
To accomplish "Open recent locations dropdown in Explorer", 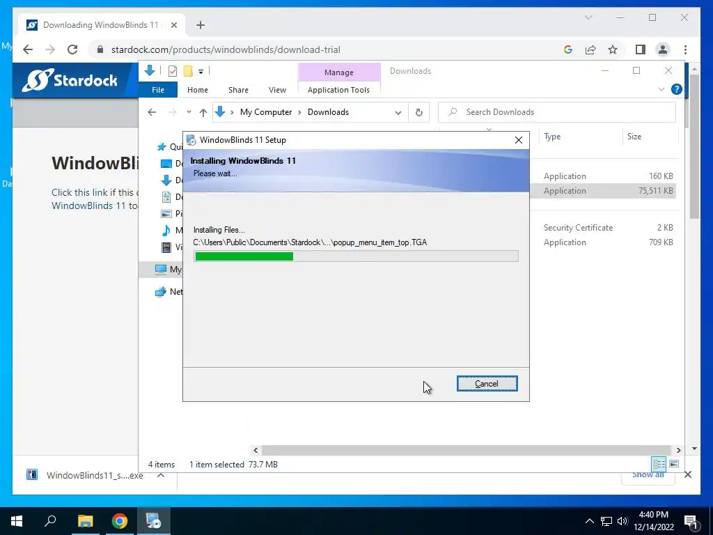I will click(189, 112).
